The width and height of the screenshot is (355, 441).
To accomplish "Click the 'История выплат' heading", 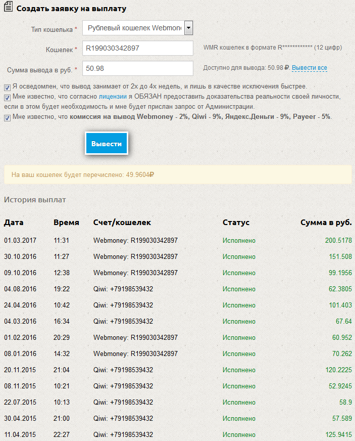I will [35, 200].
